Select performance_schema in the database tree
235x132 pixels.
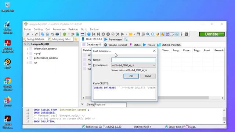[46, 58]
